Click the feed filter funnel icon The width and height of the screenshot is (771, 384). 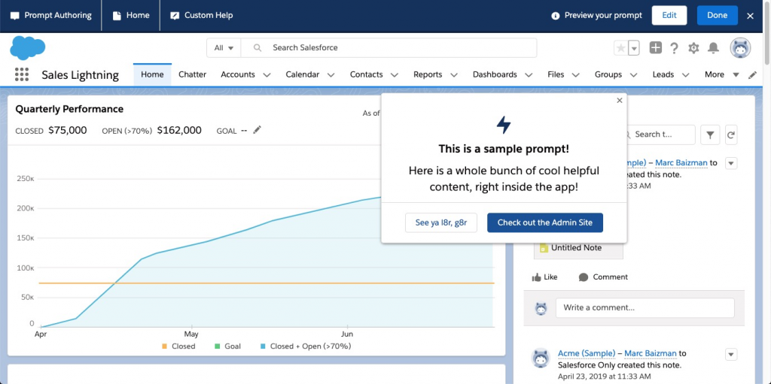click(x=710, y=135)
